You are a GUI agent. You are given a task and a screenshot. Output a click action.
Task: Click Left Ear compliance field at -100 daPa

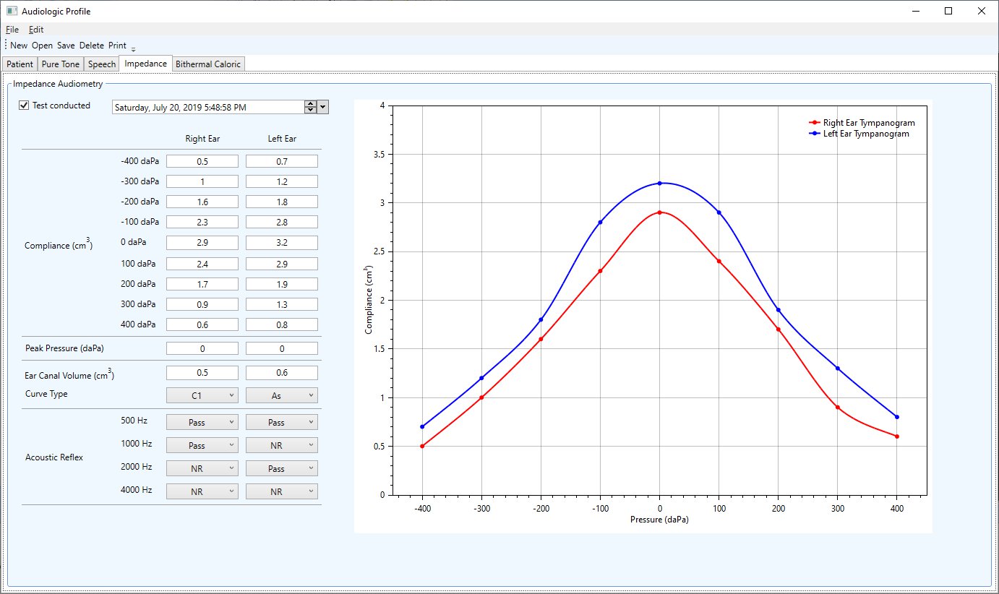click(x=282, y=222)
